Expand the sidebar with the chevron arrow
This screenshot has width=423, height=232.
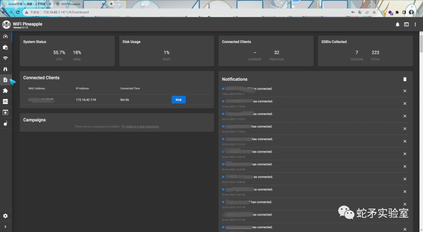click(5, 227)
